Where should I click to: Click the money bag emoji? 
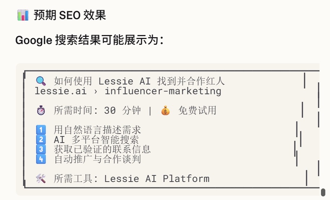coord(165,110)
